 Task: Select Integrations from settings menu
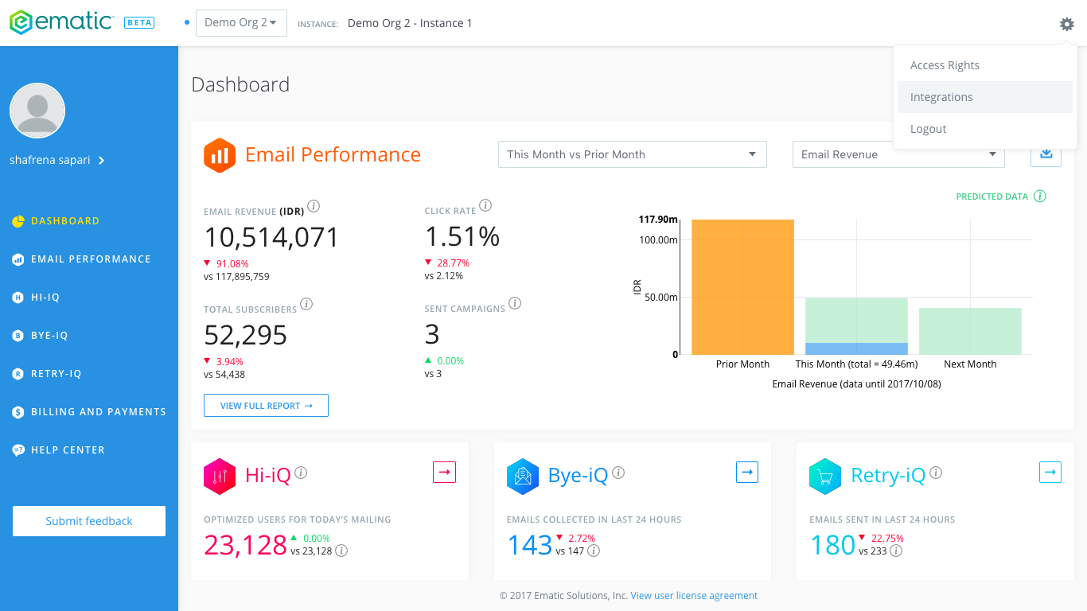(x=985, y=97)
